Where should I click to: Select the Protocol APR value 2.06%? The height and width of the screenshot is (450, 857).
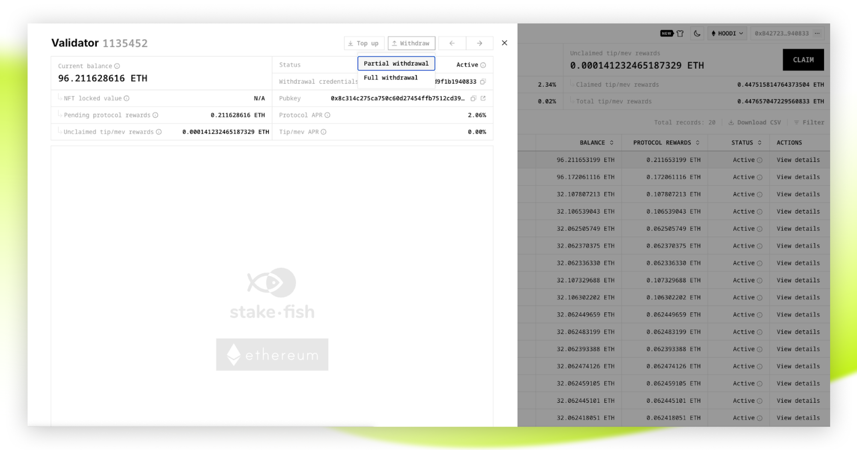coord(477,115)
